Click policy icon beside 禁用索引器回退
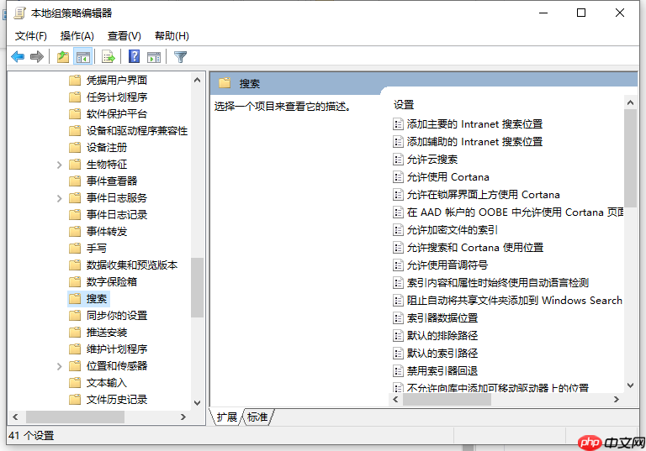Viewport: 646px width, 451px height. 398,370
